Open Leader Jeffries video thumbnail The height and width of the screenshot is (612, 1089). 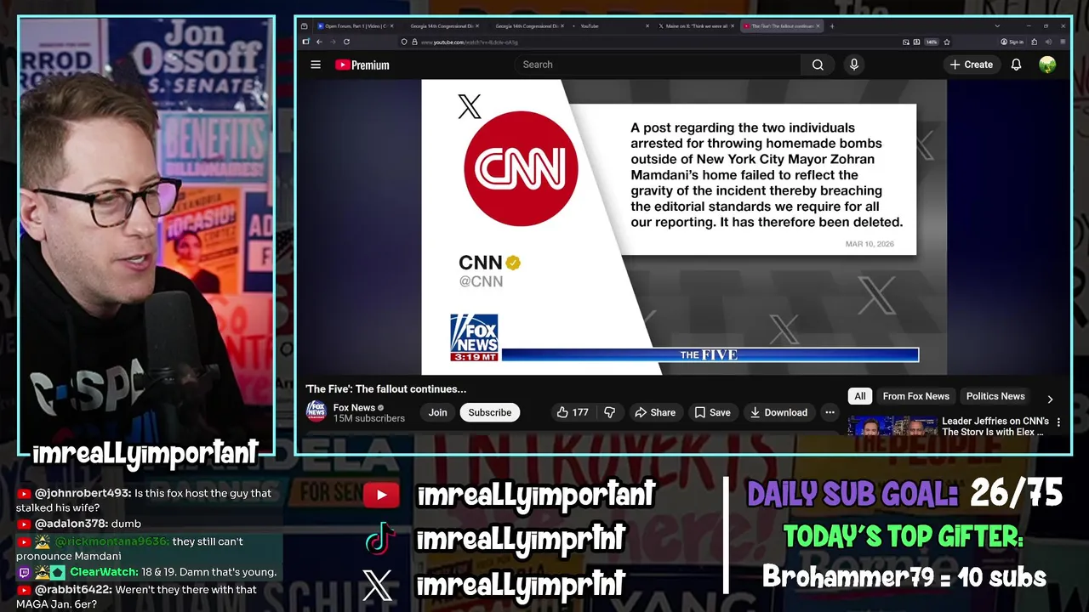coord(892,425)
